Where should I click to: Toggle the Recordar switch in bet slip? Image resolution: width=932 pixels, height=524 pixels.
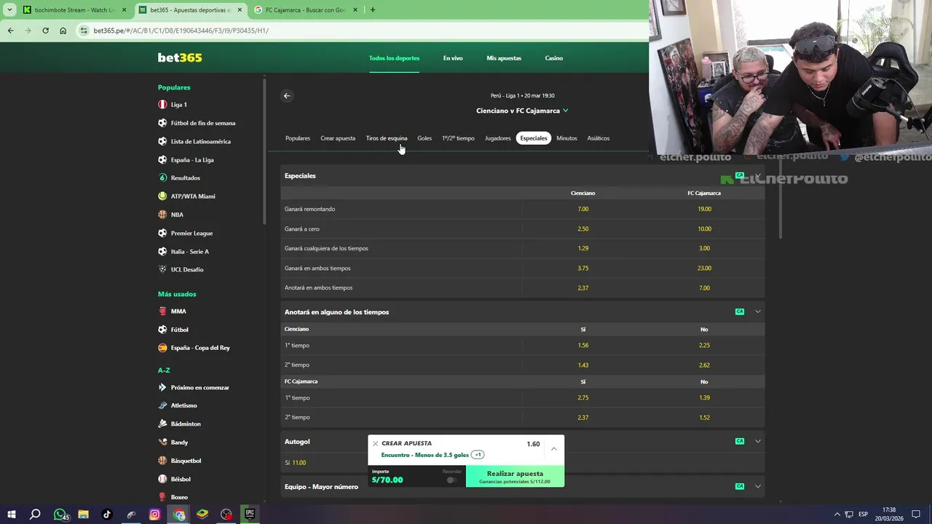(451, 480)
